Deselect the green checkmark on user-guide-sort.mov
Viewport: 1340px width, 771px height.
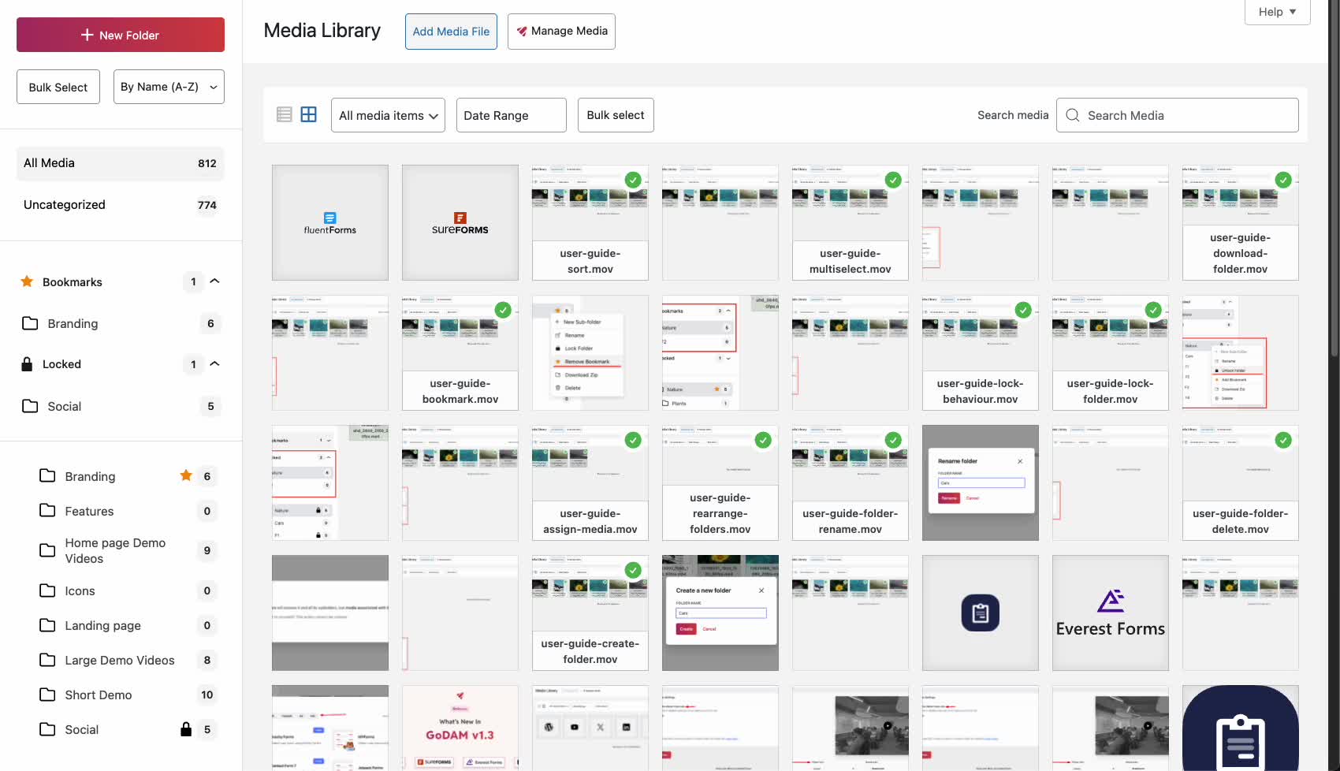pyautogui.click(x=633, y=180)
